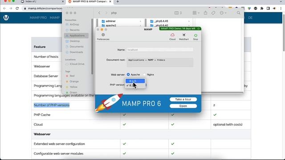Click the 'PHP Cache' table row label

tap(42, 115)
